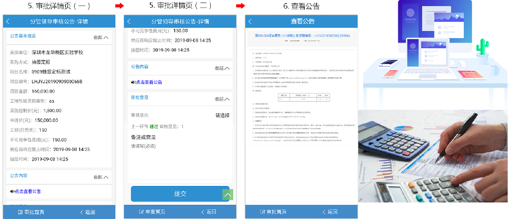The height and width of the screenshot is (219, 508).
Task: Collapse the 审批意见 section
Action: point(222,99)
